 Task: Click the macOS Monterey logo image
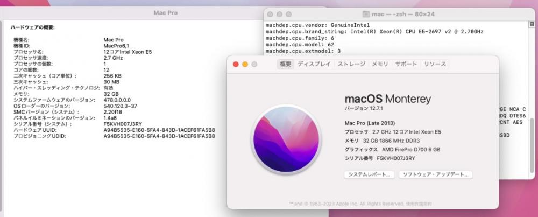point(286,139)
